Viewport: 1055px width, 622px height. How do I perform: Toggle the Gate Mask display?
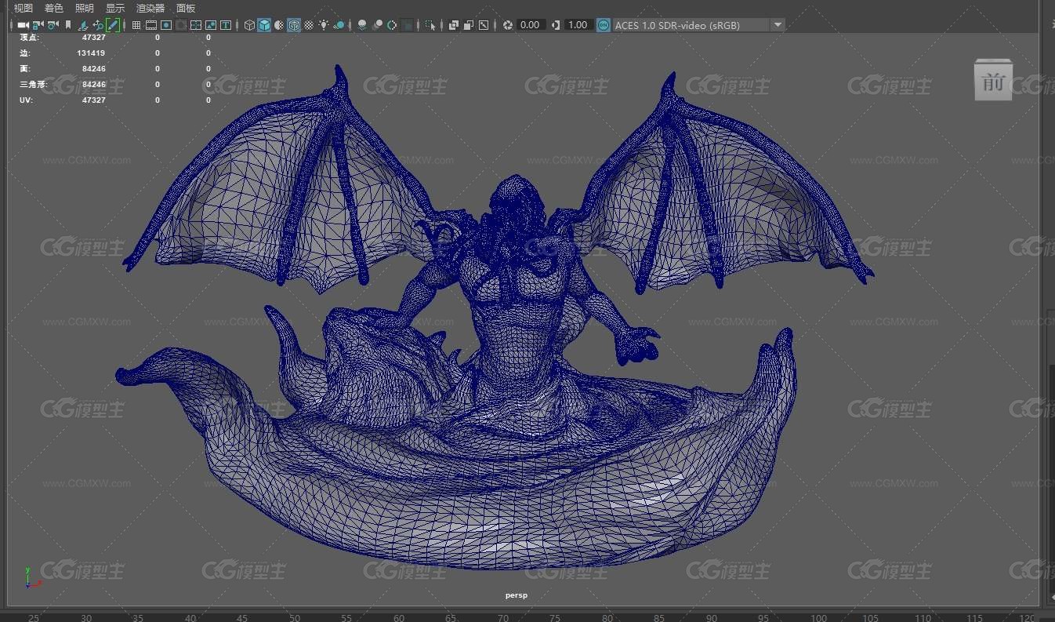[x=181, y=25]
